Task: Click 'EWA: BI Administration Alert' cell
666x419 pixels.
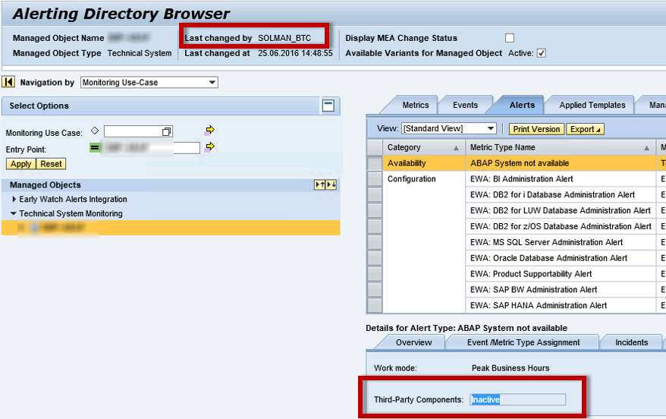Action: point(561,179)
